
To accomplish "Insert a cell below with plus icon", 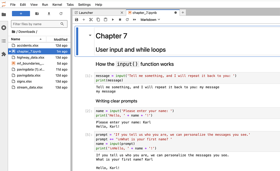I will (84, 20).
